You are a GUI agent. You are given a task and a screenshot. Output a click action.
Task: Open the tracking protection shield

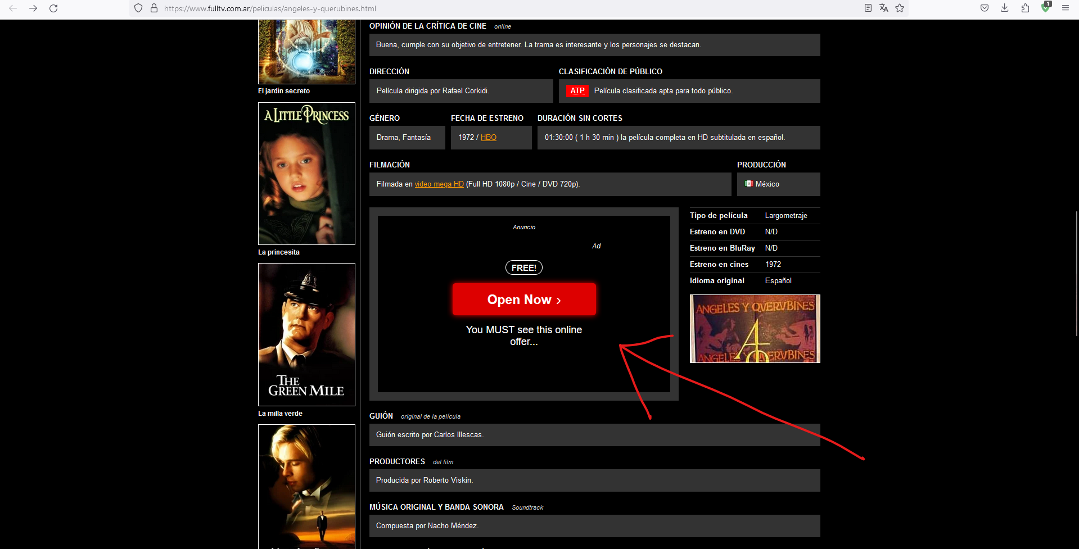pyautogui.click(x=138, y=8)
